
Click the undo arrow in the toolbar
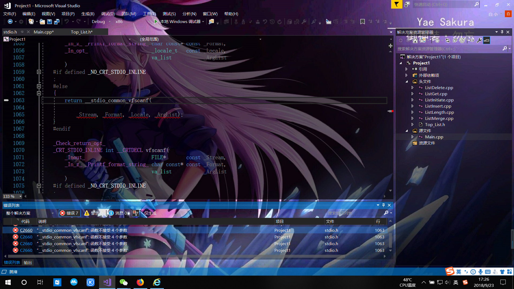click(67, 21)
